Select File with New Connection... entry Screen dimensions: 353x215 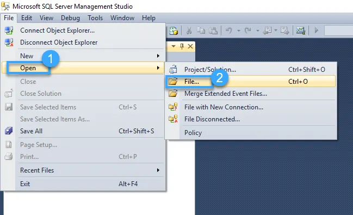pos(251,107)
